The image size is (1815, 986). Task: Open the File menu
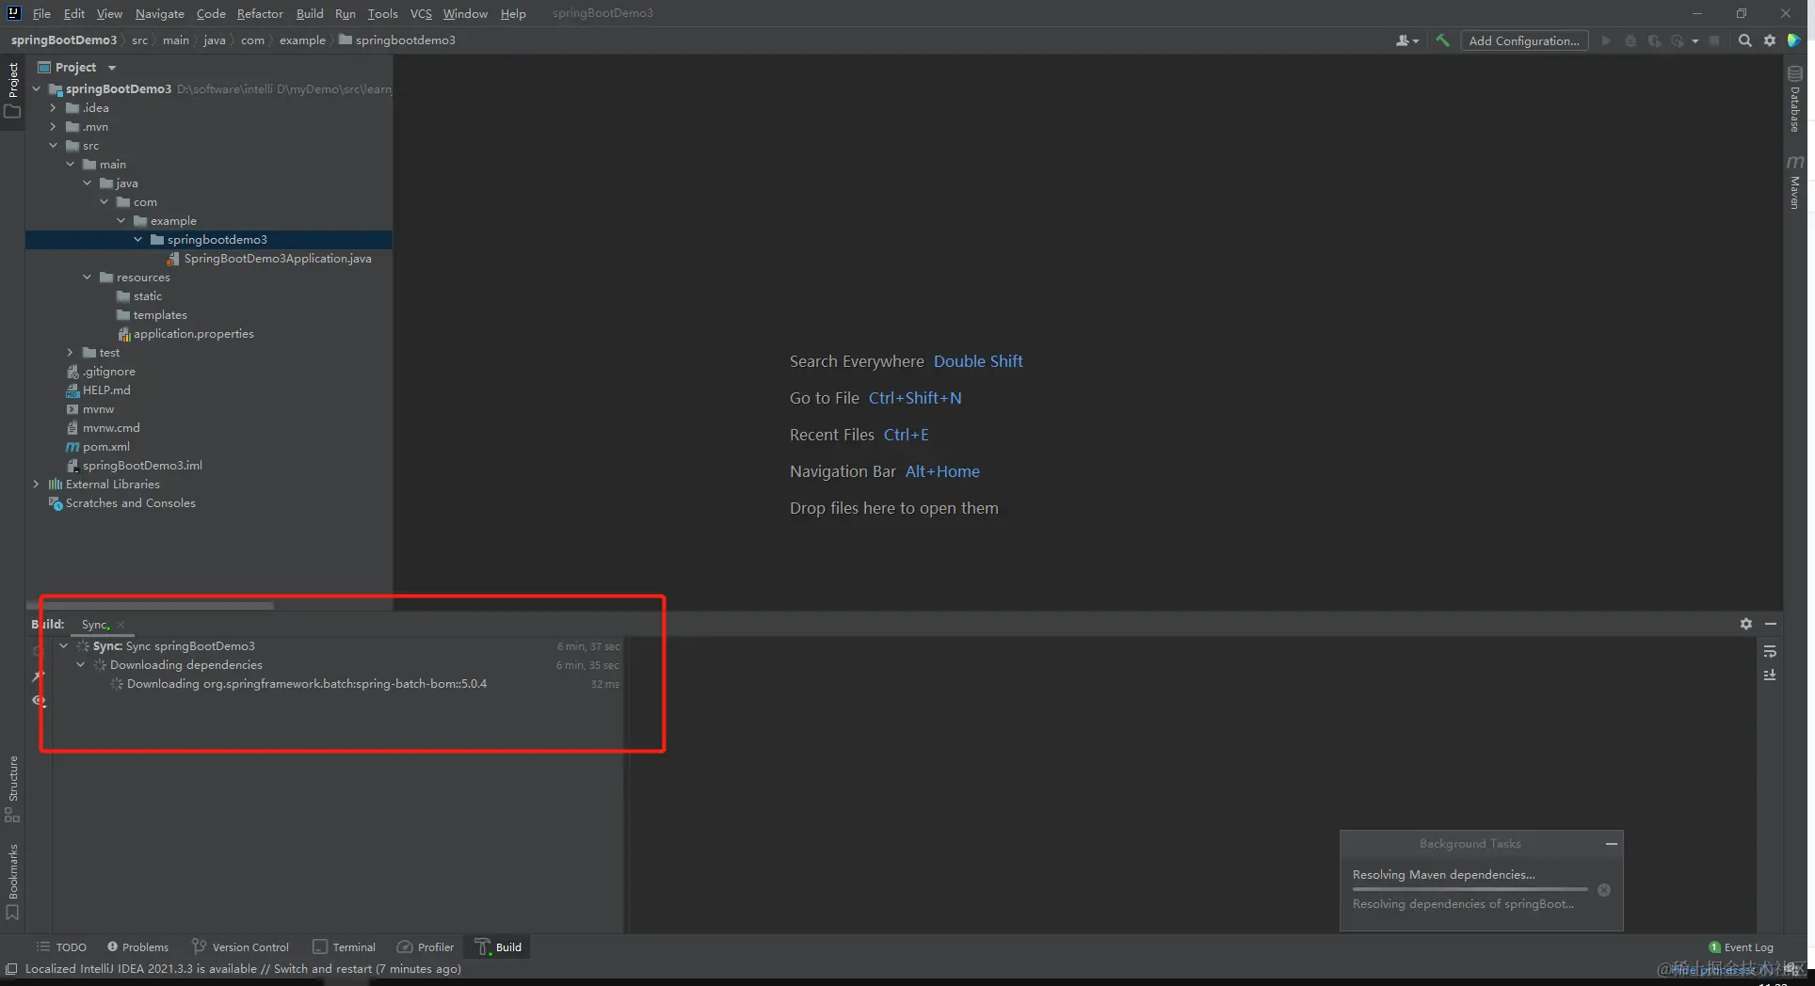(41, 13)
